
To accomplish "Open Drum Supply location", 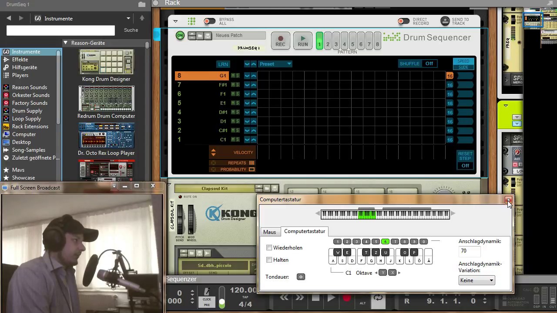I will tap(27, 111).
